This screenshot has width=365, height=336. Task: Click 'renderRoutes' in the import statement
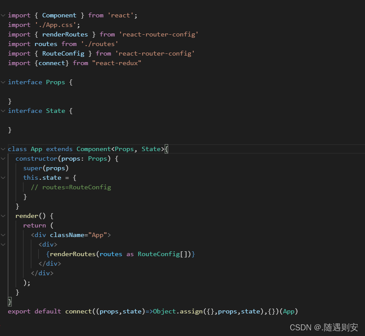pyautogui.click(x=65, y=35)
